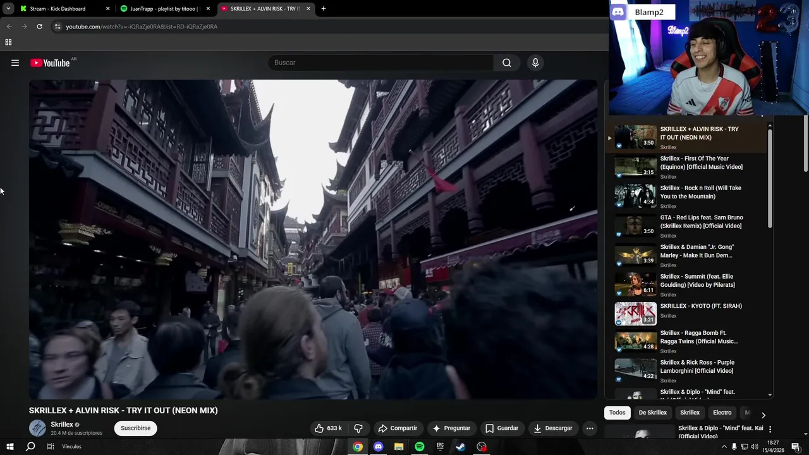Go to the YouTube home logo
This screenshot has width=809, height=455.
click(x=50, y=63)
